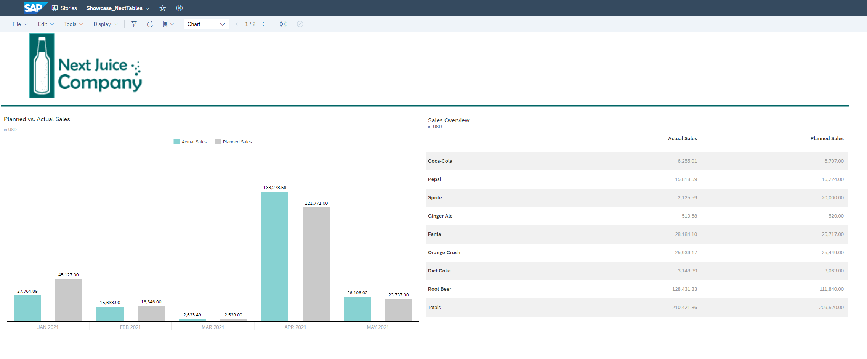Refresh the story data
The image size is (867, 359).
tap(150, 24)
